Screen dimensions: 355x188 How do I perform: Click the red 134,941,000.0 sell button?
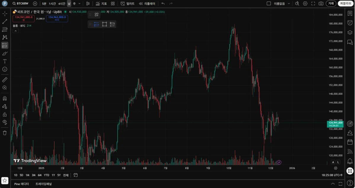click(x=23, y=18)
